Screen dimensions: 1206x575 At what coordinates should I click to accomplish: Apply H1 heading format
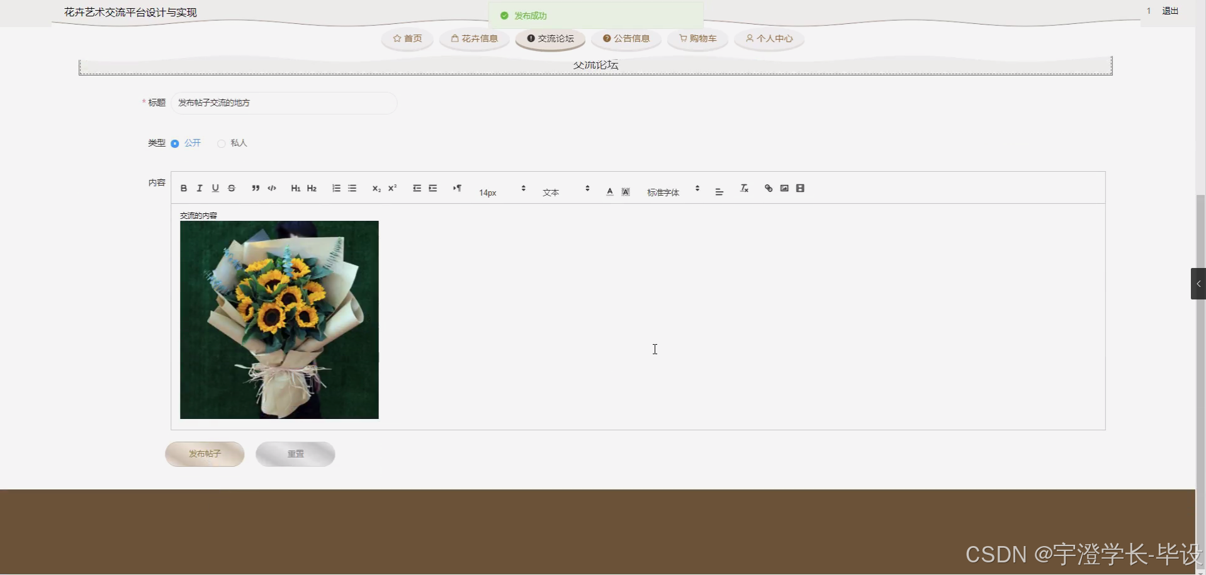[x=295, y=188]
